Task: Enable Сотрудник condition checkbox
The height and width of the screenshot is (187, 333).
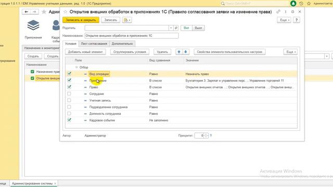Action: (69, 94)
